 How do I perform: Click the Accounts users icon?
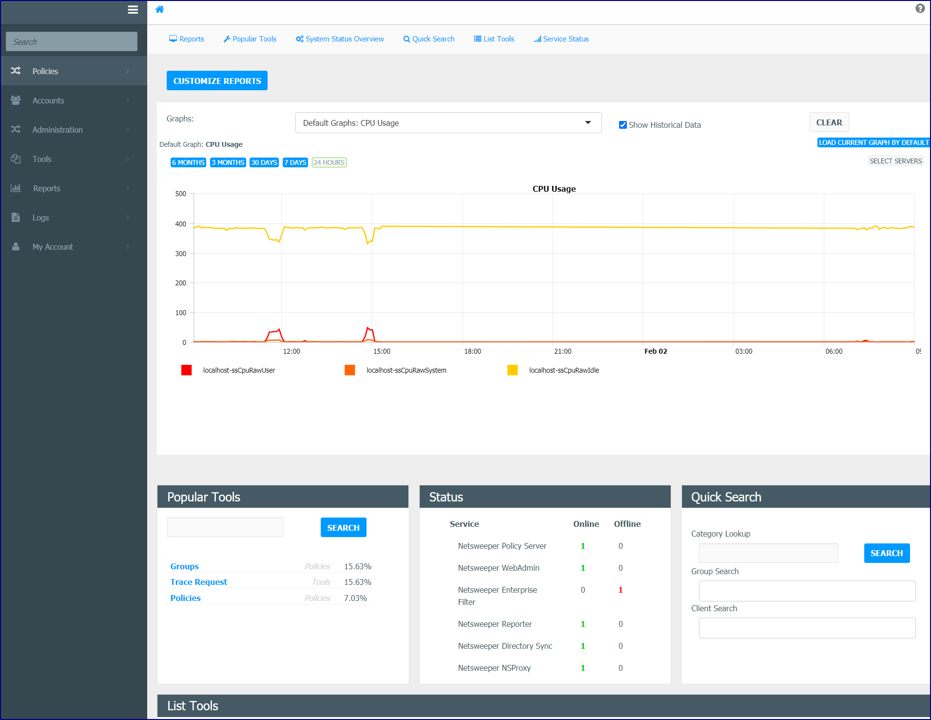(x=16, y=100)
